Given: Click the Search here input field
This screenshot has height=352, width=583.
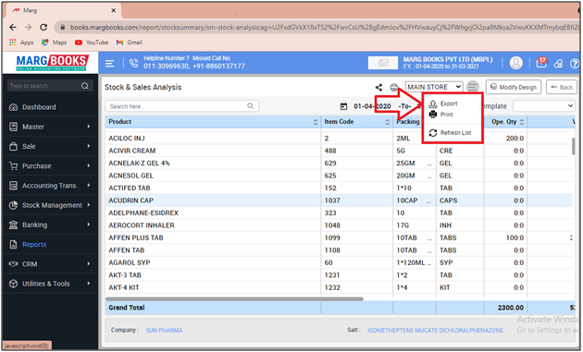Looking at the screenshot, I should (x=182, y=106).
